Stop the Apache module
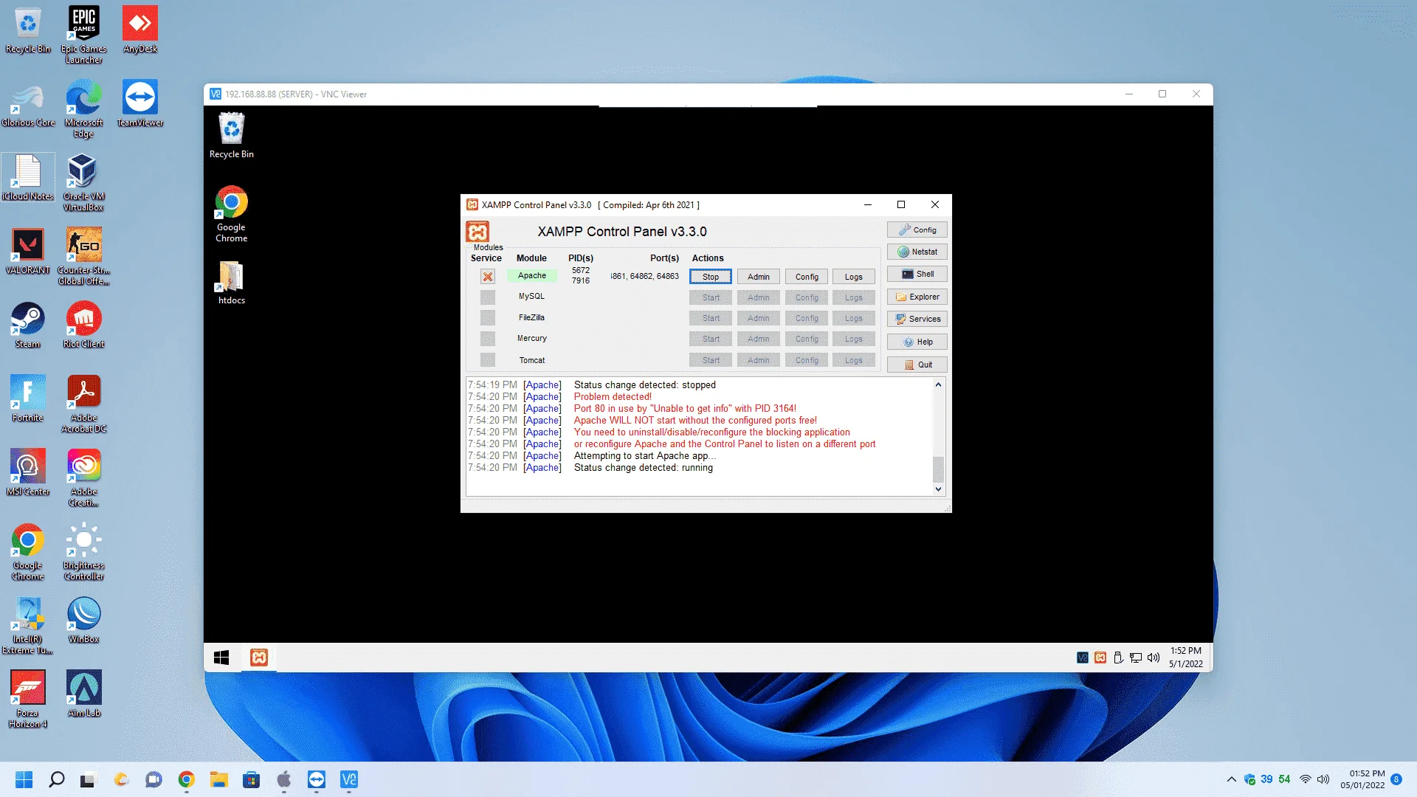Image resolution: width=1417 pixels, height=797 pixels. [x=710, y=277]
